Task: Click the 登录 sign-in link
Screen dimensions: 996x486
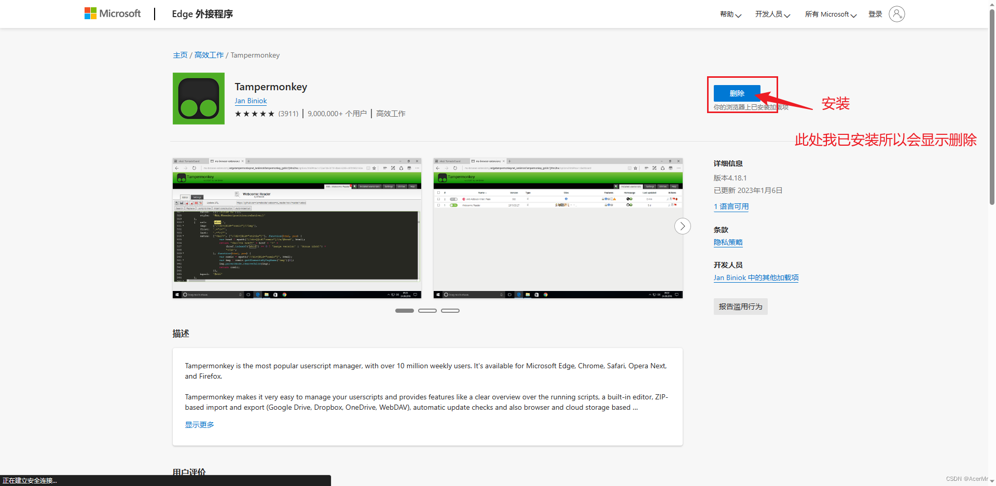Action: pos(875,15)
